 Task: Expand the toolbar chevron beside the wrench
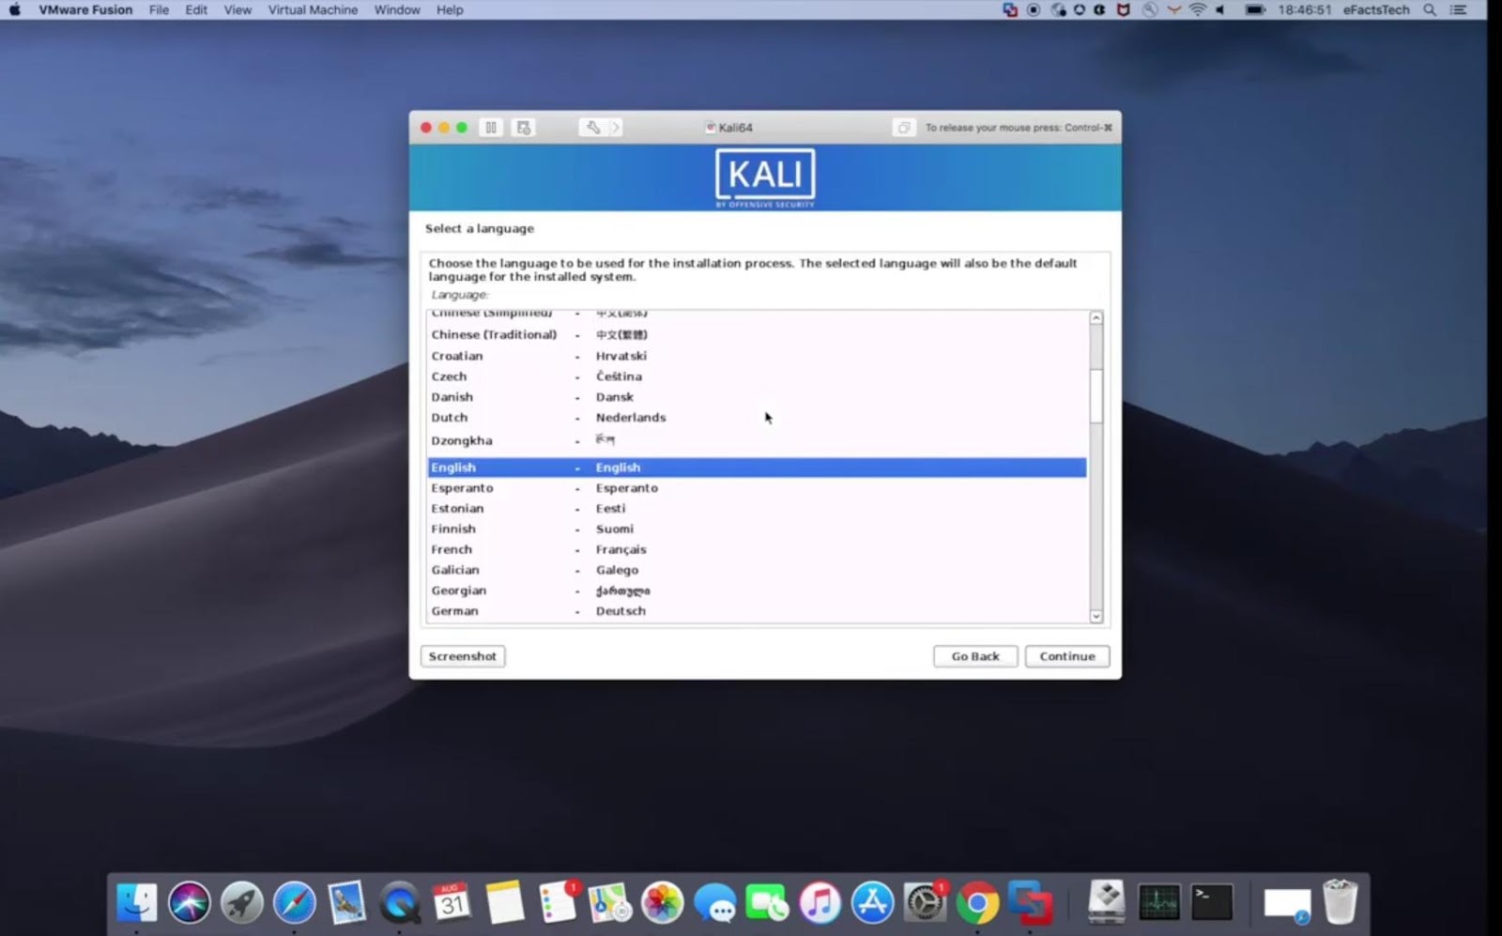coord(615,128)
